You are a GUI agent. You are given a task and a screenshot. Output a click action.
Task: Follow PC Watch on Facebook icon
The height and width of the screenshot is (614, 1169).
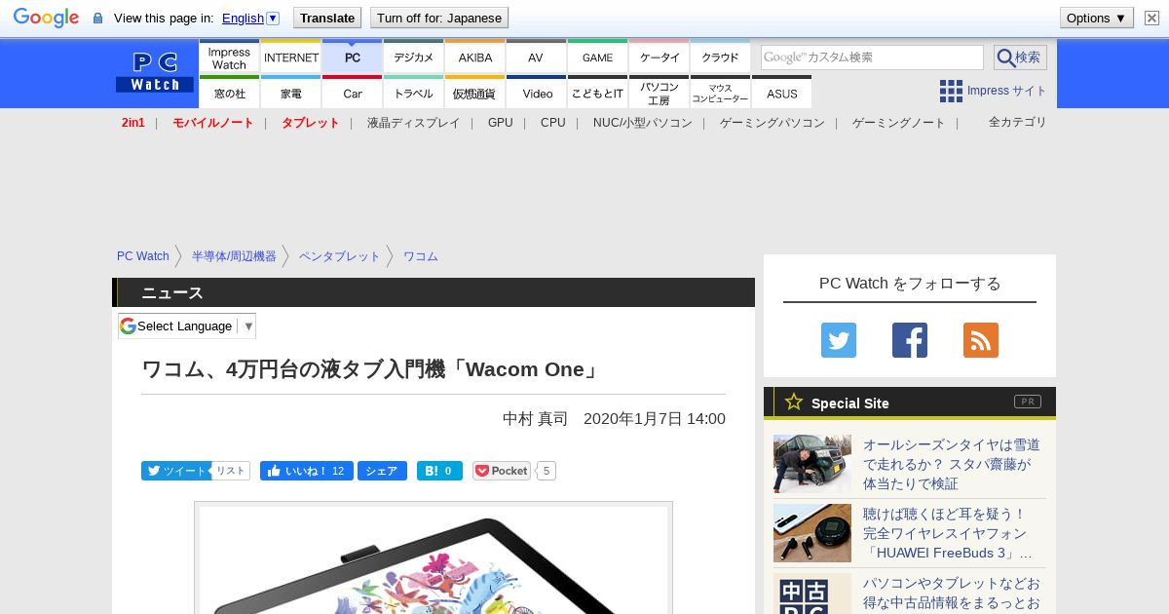(x=910, y=340)
